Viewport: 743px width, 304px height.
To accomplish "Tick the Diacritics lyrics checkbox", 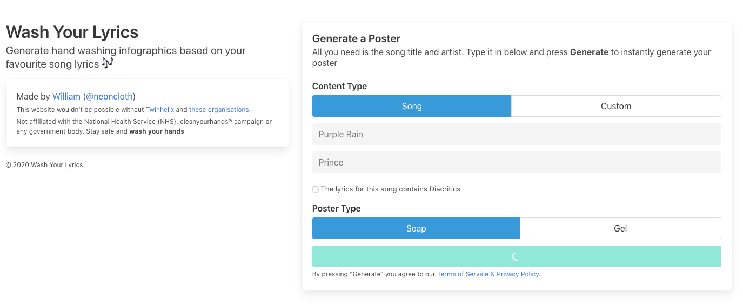I will click(x=316, y=189).
